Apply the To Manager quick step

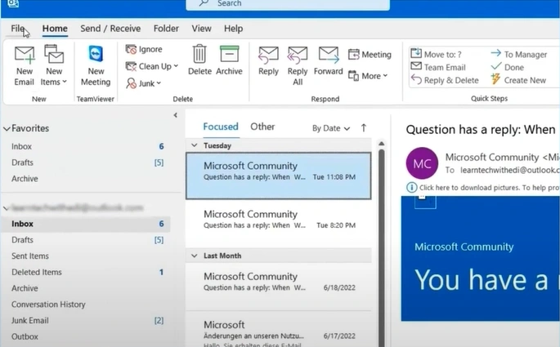tap(518, 54)
